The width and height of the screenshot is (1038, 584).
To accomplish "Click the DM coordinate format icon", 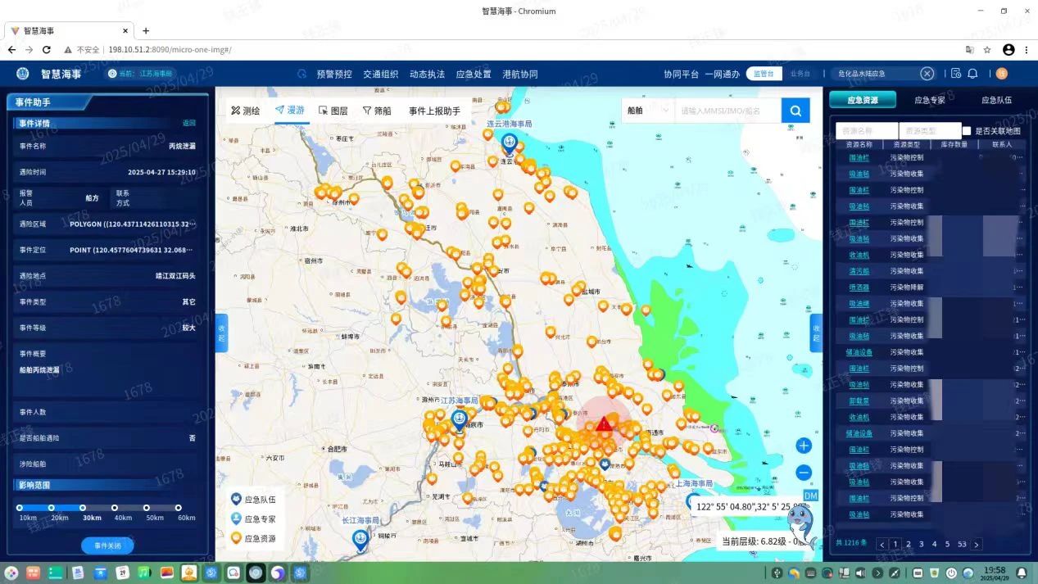I will [x=810, y=496].
